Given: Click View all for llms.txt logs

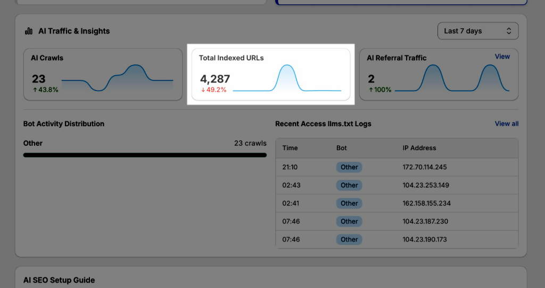Looking at the screenshot, I should point(506,124).
